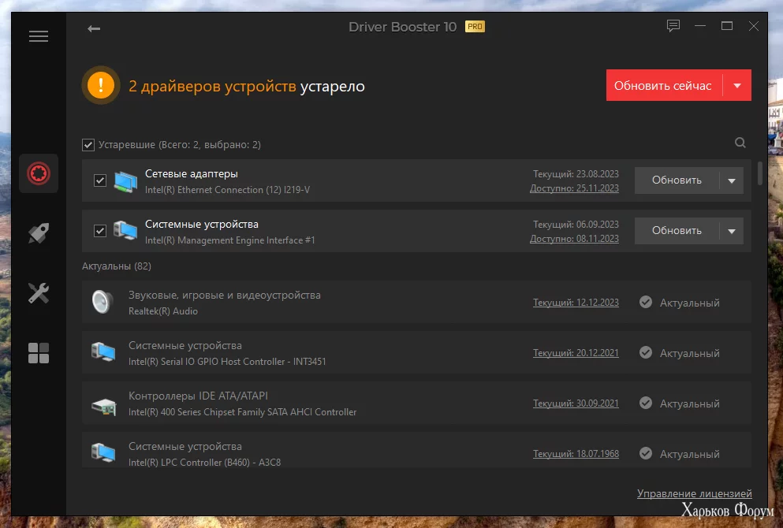Viewport: 783px width, 528px height.
Task: Click 'Текущий: 23.08.2023' for Ethernet driver
Action: tap(576, 173)
